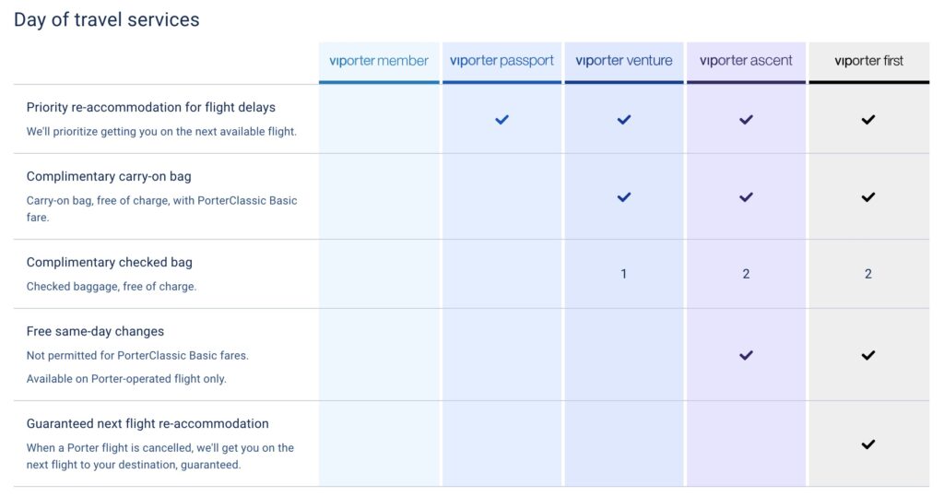Click the Day of travel services heading

click(107, 19)
